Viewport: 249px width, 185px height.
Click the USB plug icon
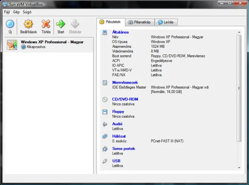pyautogui.click(x=105, y=161)
